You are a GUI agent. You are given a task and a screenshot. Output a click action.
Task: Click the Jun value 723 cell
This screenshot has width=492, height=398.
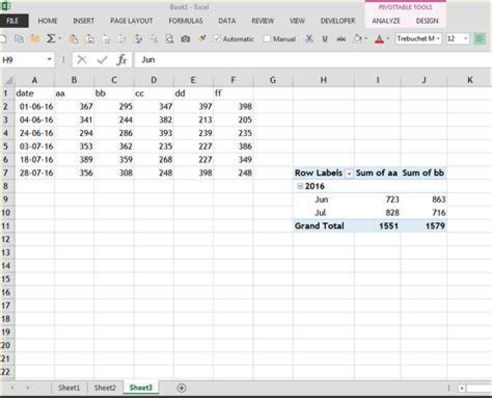click(377, 200)
